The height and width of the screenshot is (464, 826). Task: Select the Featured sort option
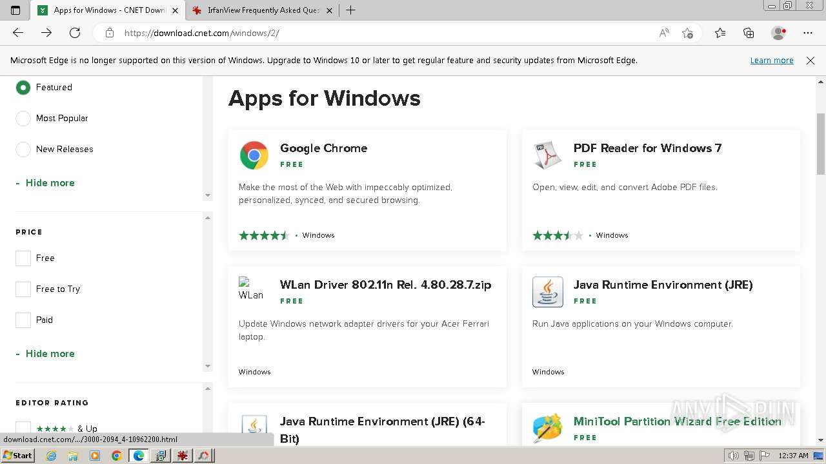[x=23, y=87]
